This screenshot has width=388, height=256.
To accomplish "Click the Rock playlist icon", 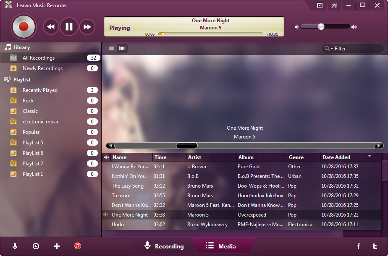I will point(13,101).
